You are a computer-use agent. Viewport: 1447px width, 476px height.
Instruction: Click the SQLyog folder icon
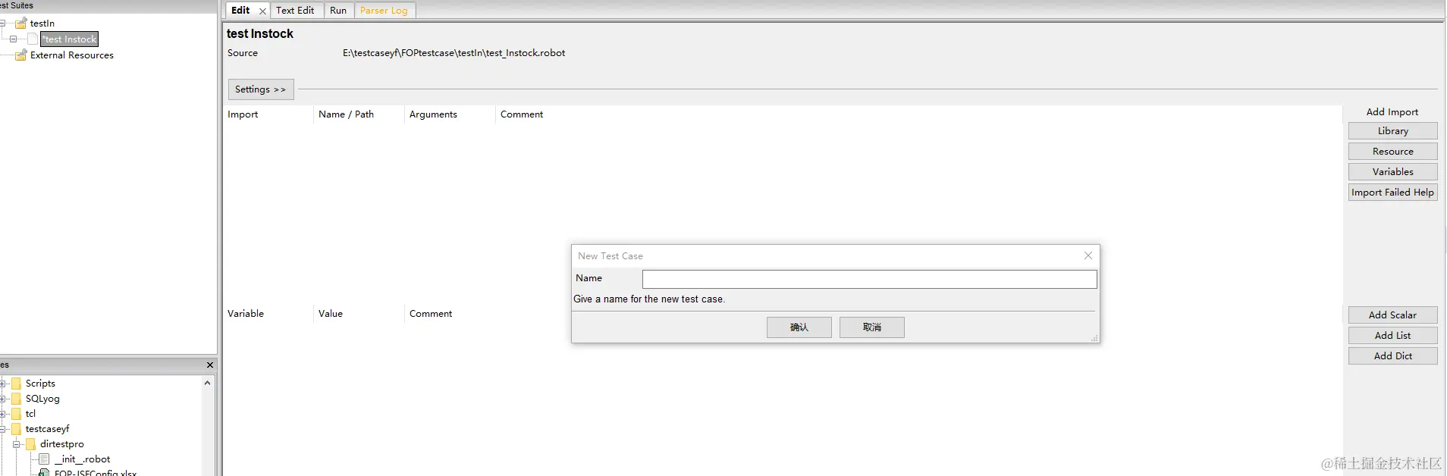17,399
